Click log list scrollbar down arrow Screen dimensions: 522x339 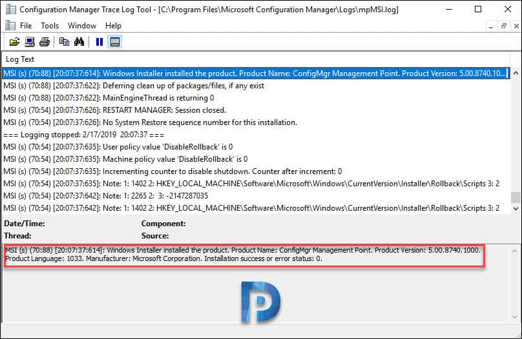tap(516, 209)
